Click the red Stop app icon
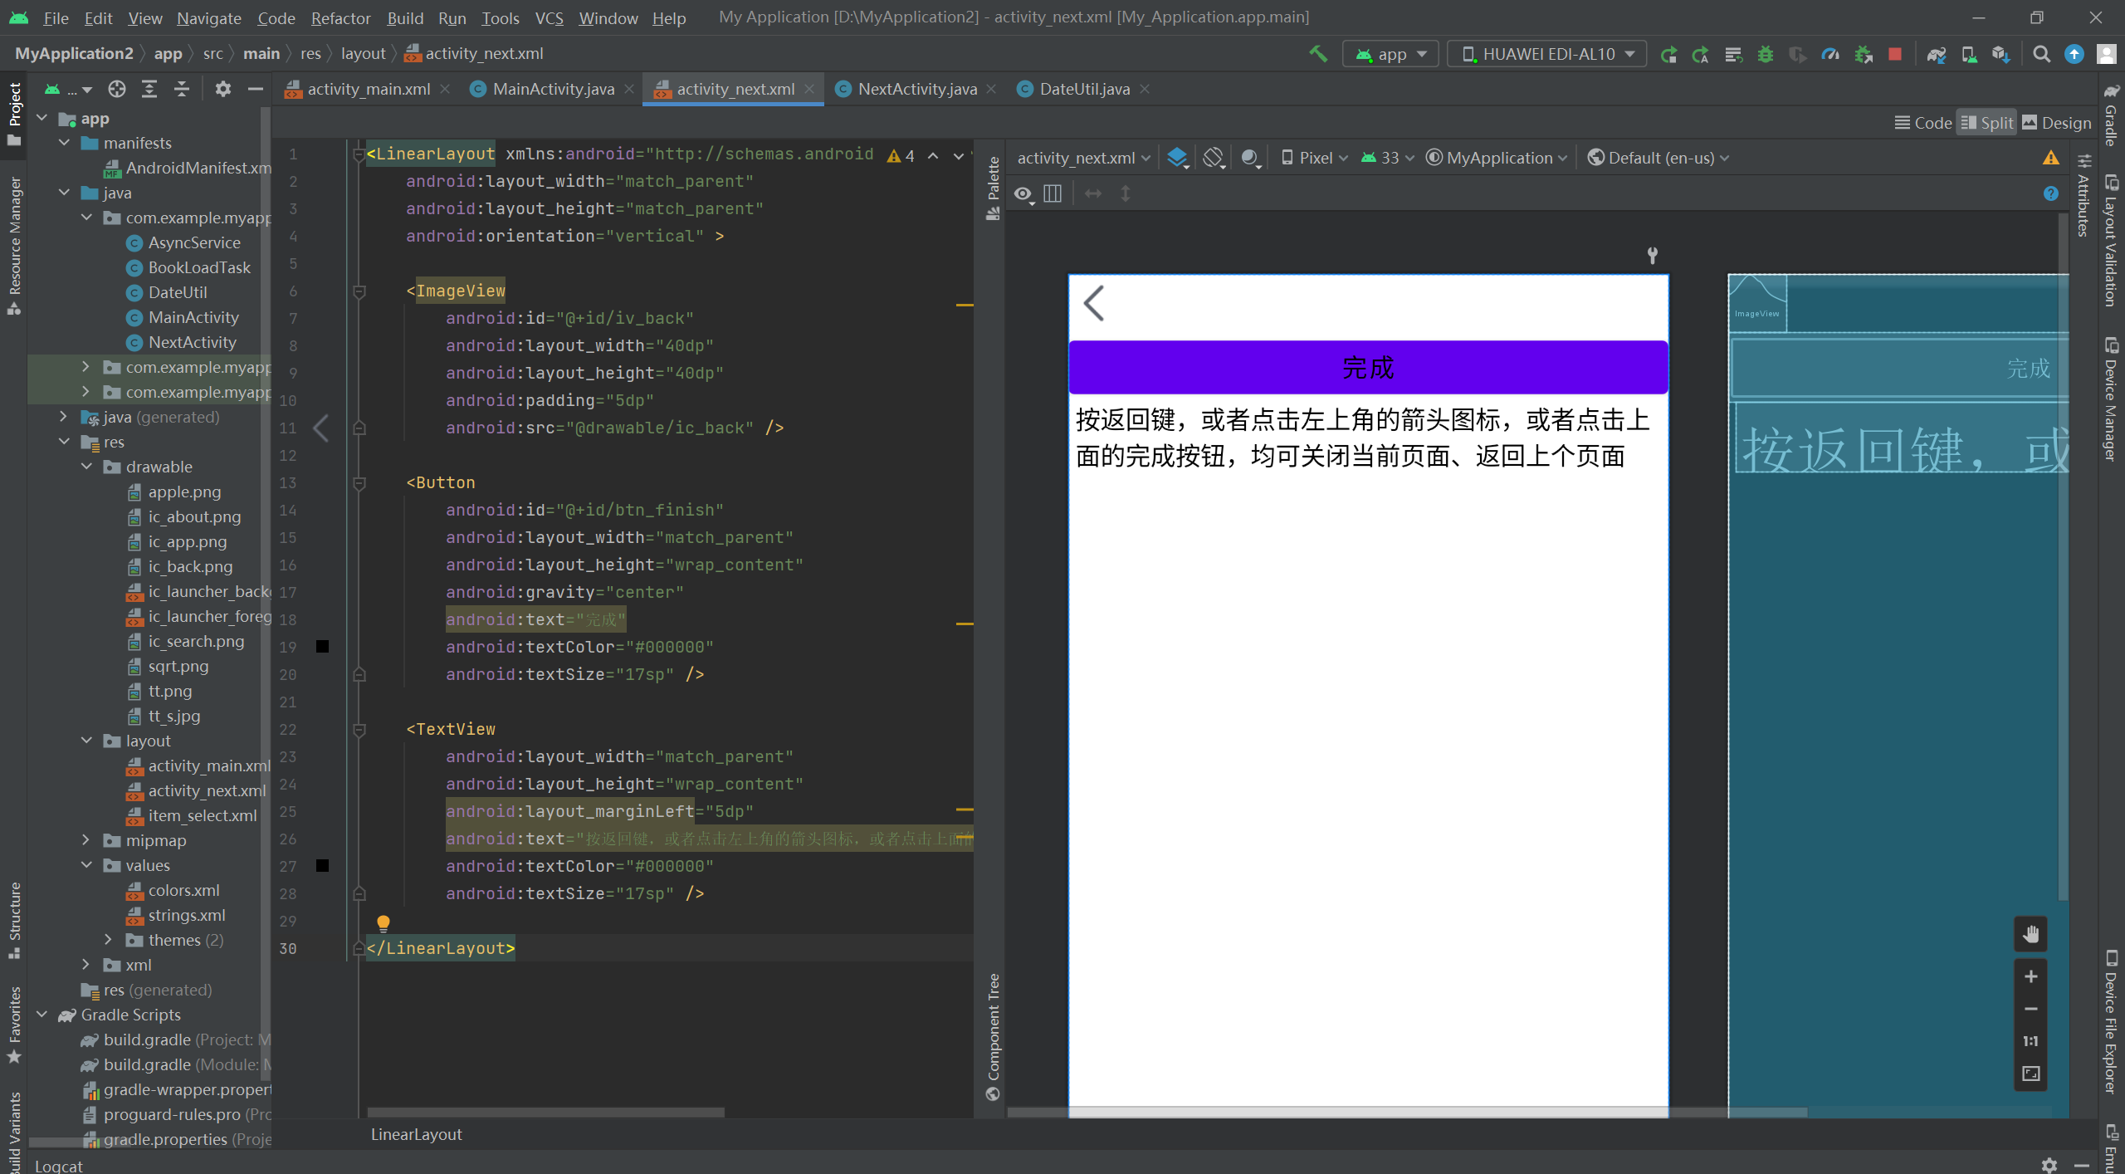The width and height of the screenshot is (2125, 1174). 1895,54
